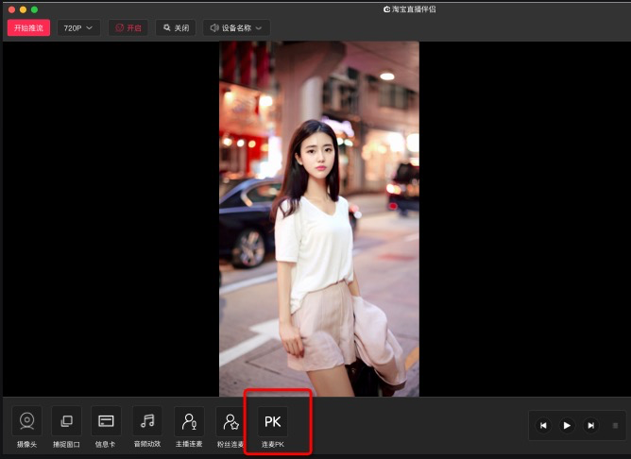
Task: Launch the 连麦PK battle feature
Action: point(272,421)
